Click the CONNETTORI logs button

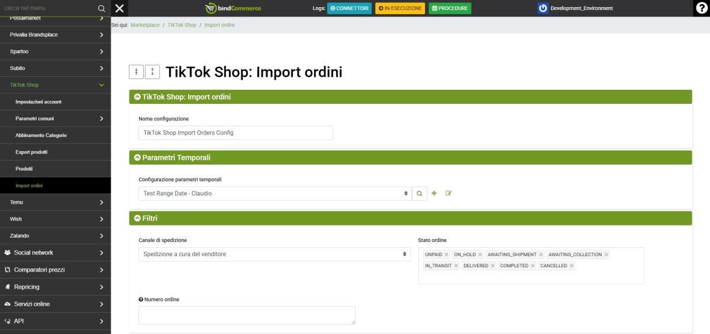coord(349,8)
